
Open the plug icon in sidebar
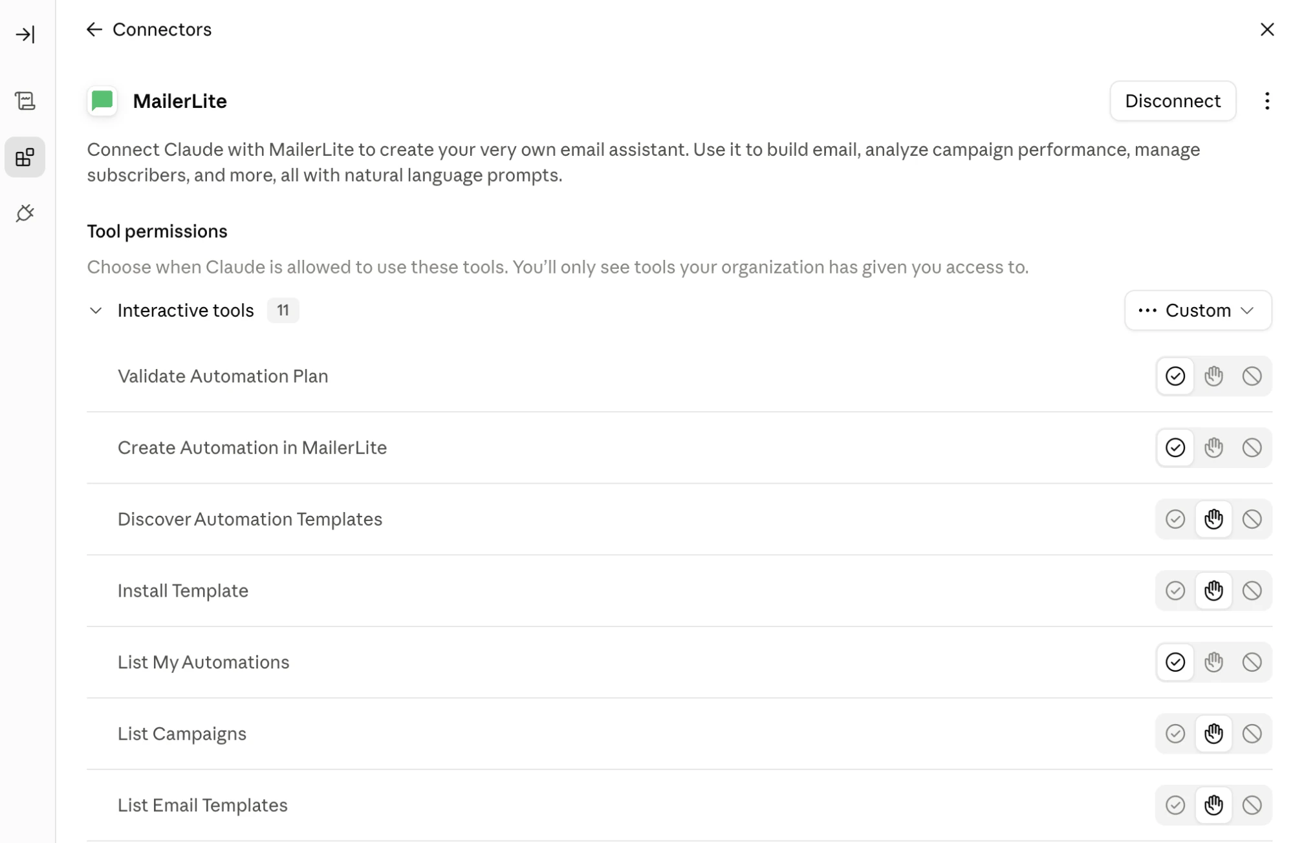[x=25, y=213]
